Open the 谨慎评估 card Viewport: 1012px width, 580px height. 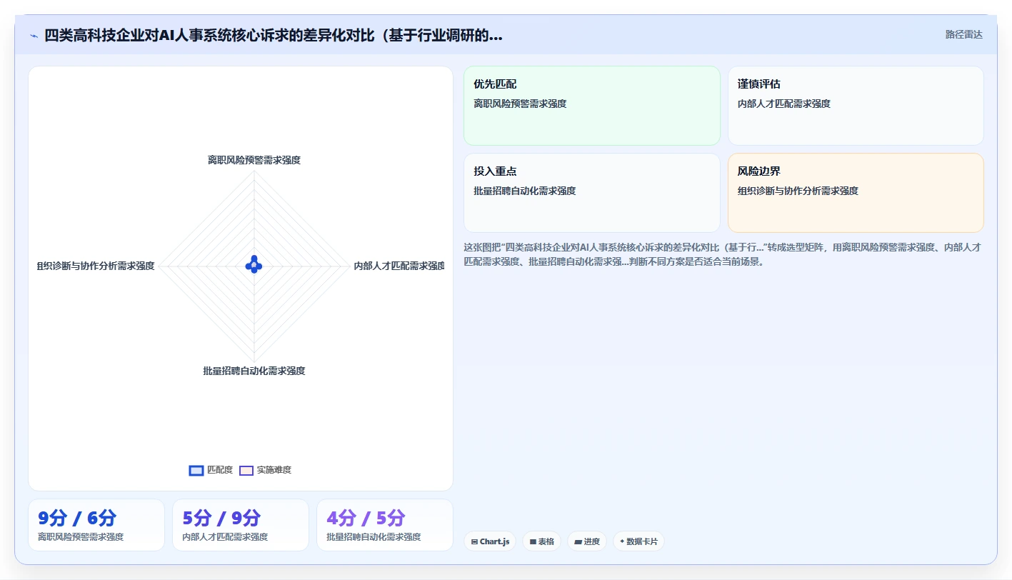click(856, 106)
